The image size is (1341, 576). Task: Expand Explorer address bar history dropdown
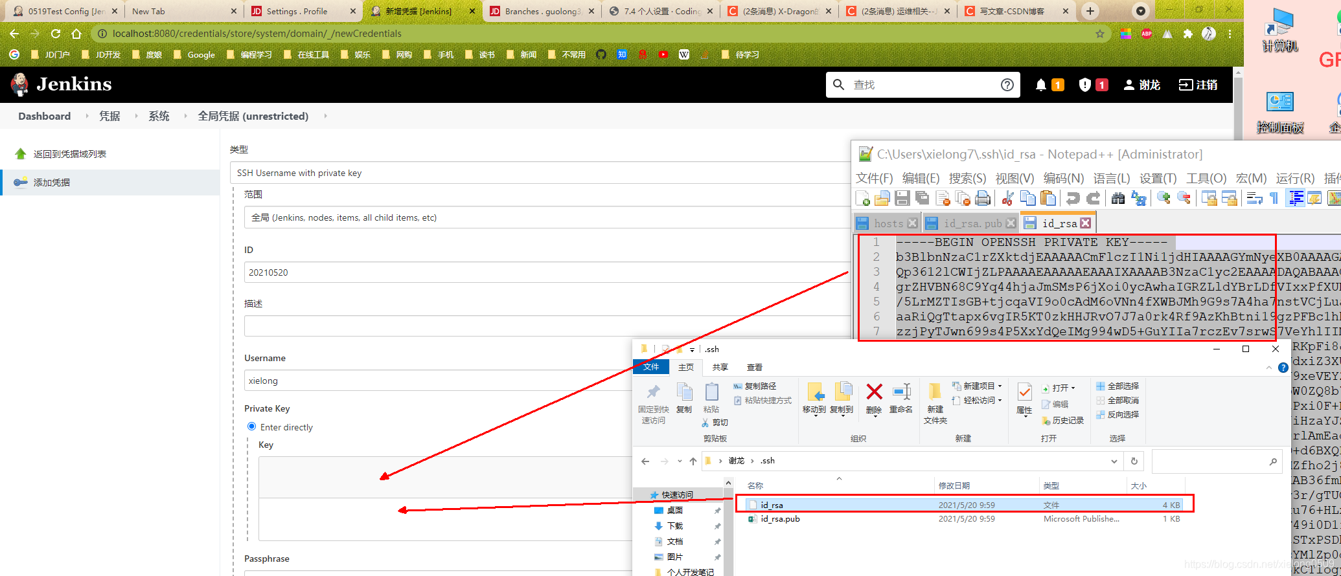pos(1114,461)
